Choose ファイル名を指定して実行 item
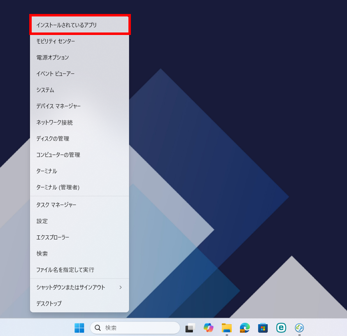347x336 pixels. click(80, 270)
